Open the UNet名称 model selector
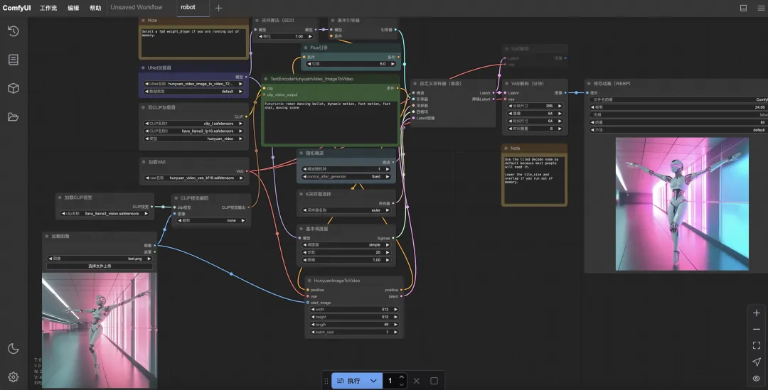Screen dimensions: 768x390 point(195,84)
